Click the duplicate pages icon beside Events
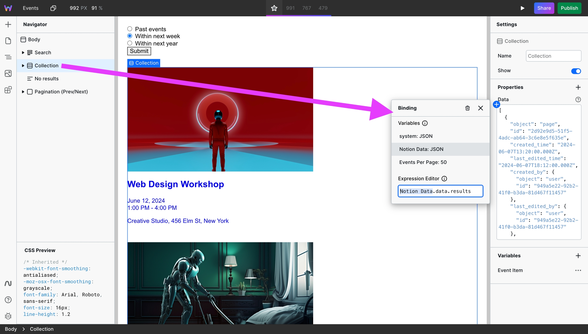 coord(53,8)
